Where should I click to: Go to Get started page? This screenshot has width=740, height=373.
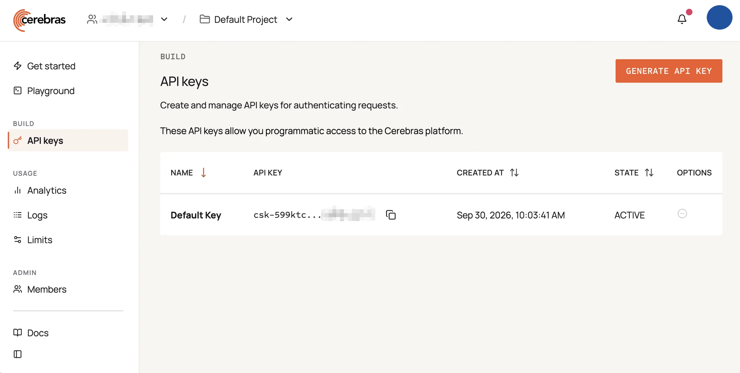pyautogui.click(x=44, y=66)
